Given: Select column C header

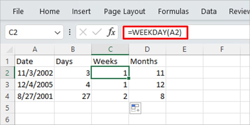Looking at the screenshot, I should (x=110, y=49).
